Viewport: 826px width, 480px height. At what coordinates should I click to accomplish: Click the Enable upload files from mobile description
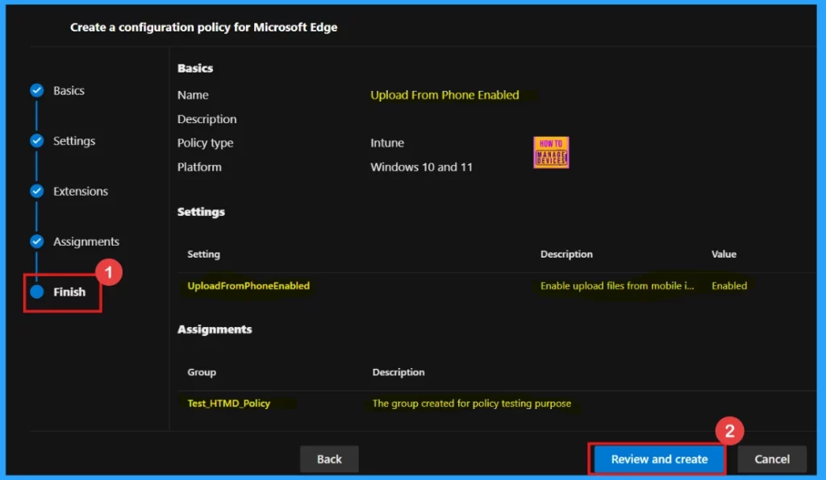click(617, 286)
